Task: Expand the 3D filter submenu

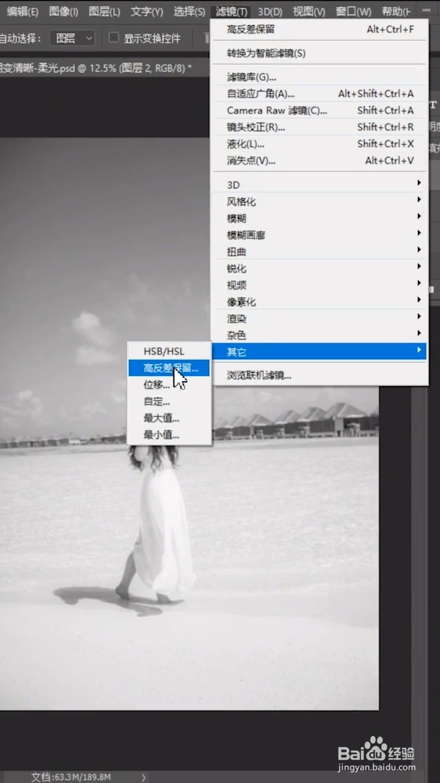Action: [x=320, y=185]
